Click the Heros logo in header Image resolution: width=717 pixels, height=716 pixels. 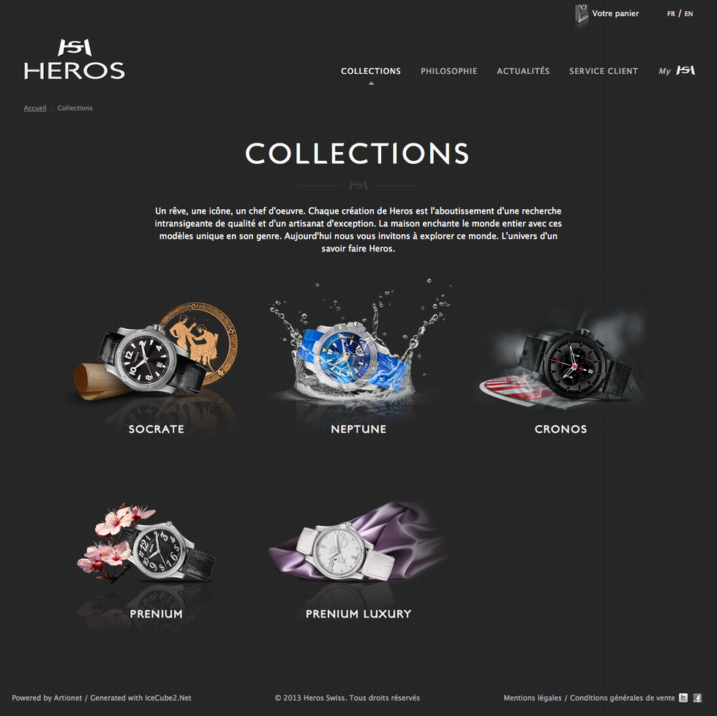[74, 60]
